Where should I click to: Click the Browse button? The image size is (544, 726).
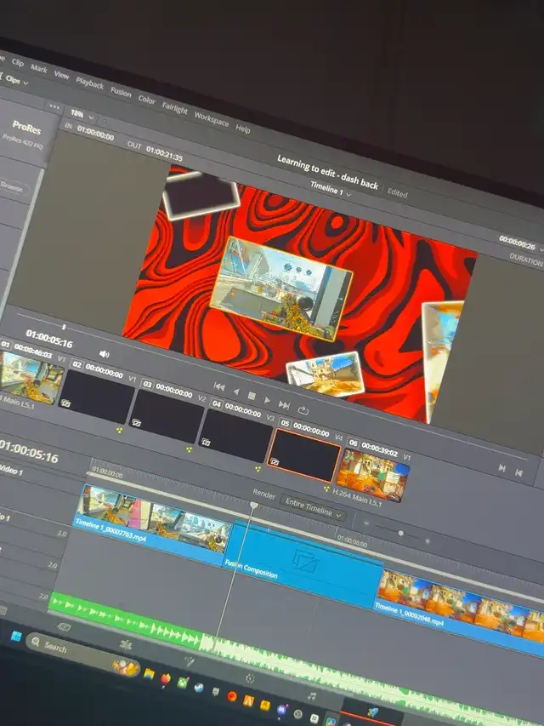[x=12, y=186]
